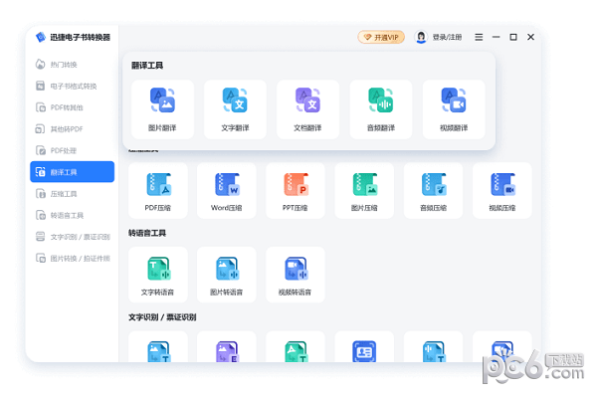Select 转语音工具 in the sidebar
Image resolution: width=597 pixels, height=396 pixels.
coord(72,216)
